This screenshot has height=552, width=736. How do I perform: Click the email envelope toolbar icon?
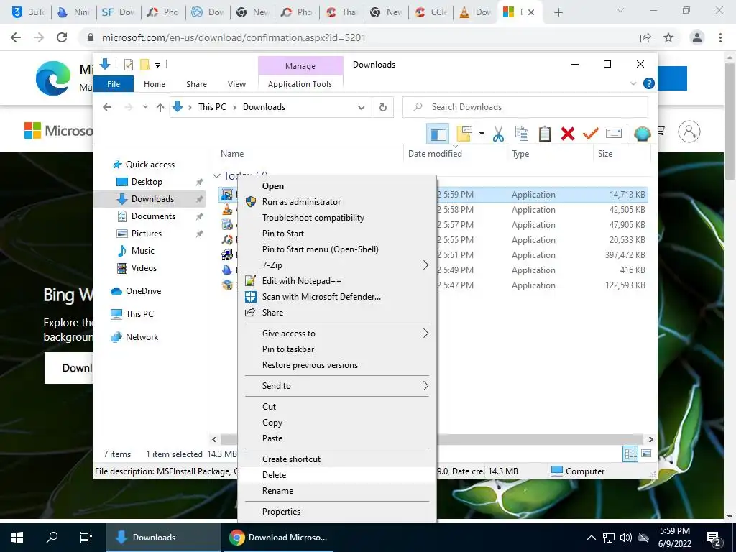pyautogui.click(x=614, y=134)
